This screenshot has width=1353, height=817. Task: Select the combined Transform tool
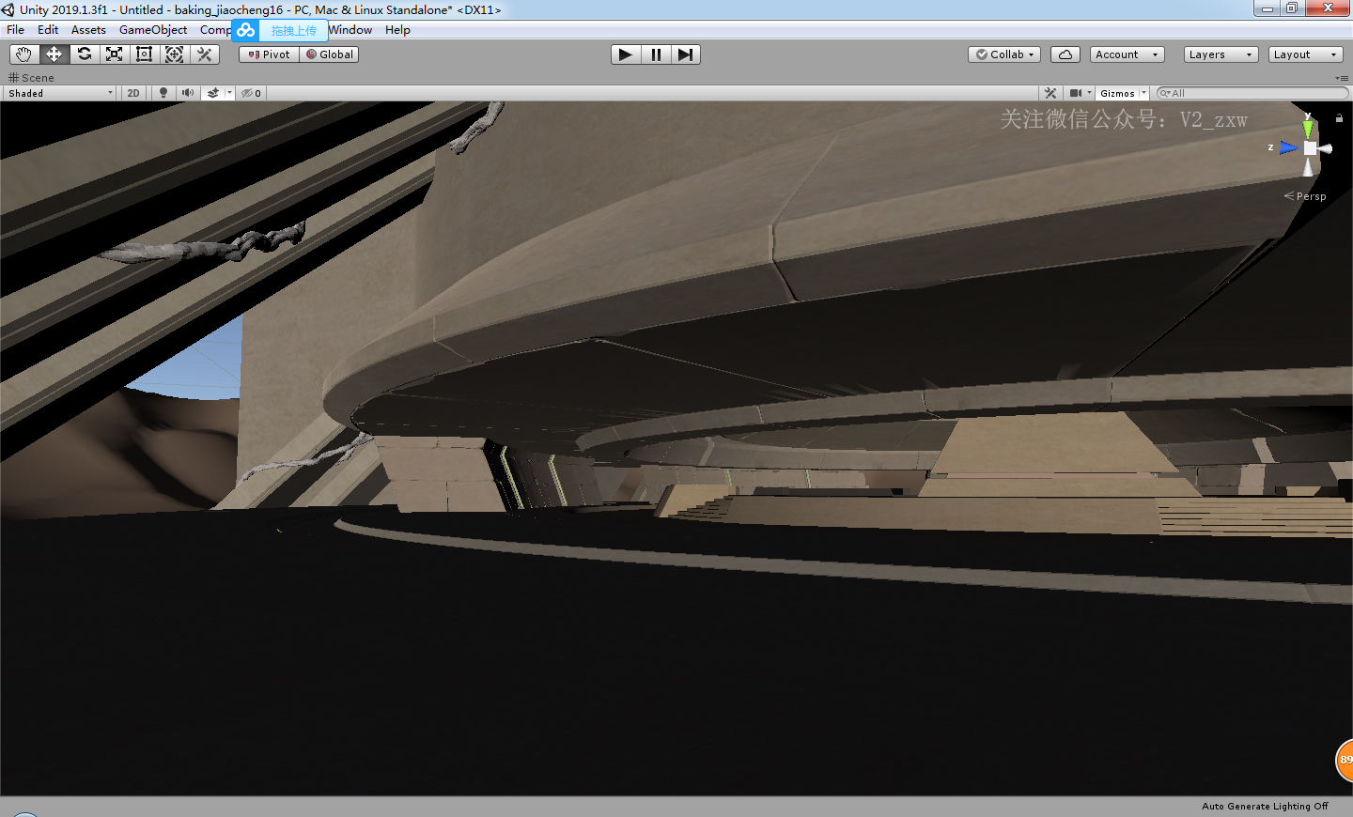tap(174, 54)
